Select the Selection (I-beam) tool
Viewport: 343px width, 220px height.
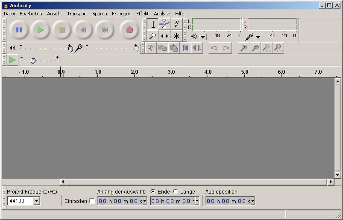tap(153, 24)
